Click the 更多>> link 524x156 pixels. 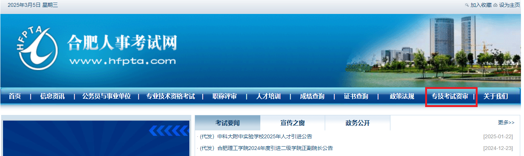pos(506,122)
